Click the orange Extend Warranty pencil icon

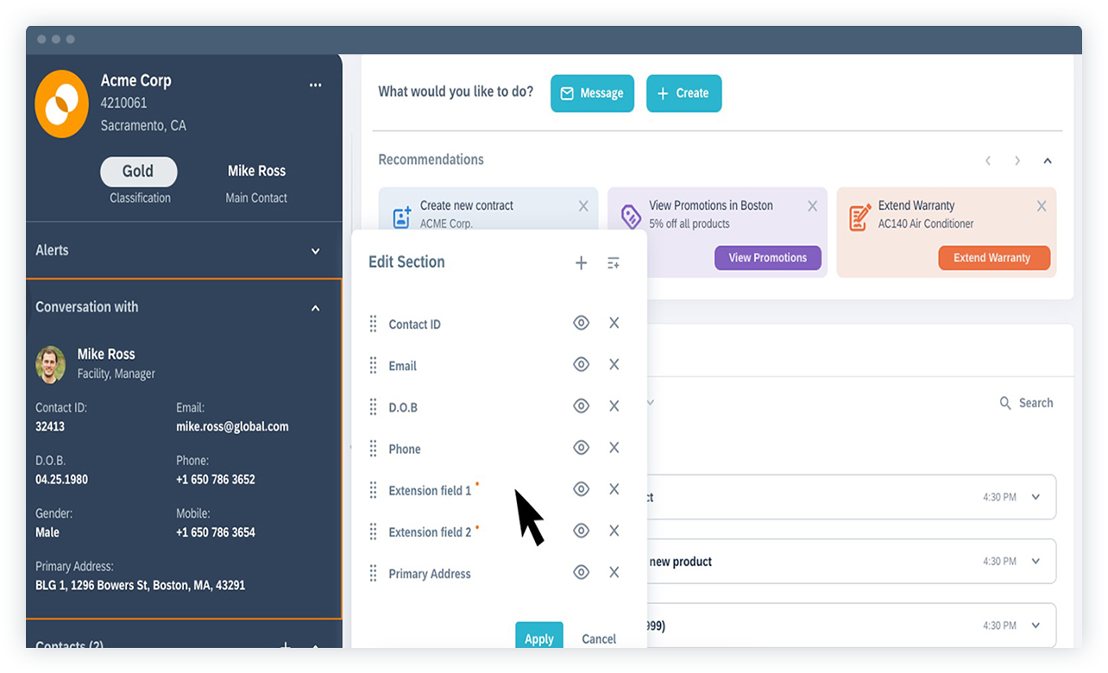859,216
